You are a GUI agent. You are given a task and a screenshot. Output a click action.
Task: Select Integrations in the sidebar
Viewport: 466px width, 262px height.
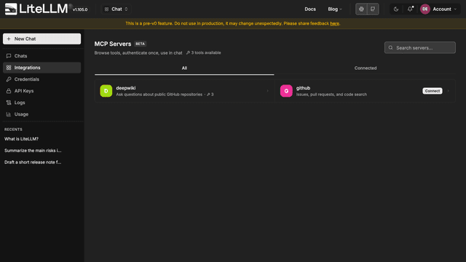point(42,68)
